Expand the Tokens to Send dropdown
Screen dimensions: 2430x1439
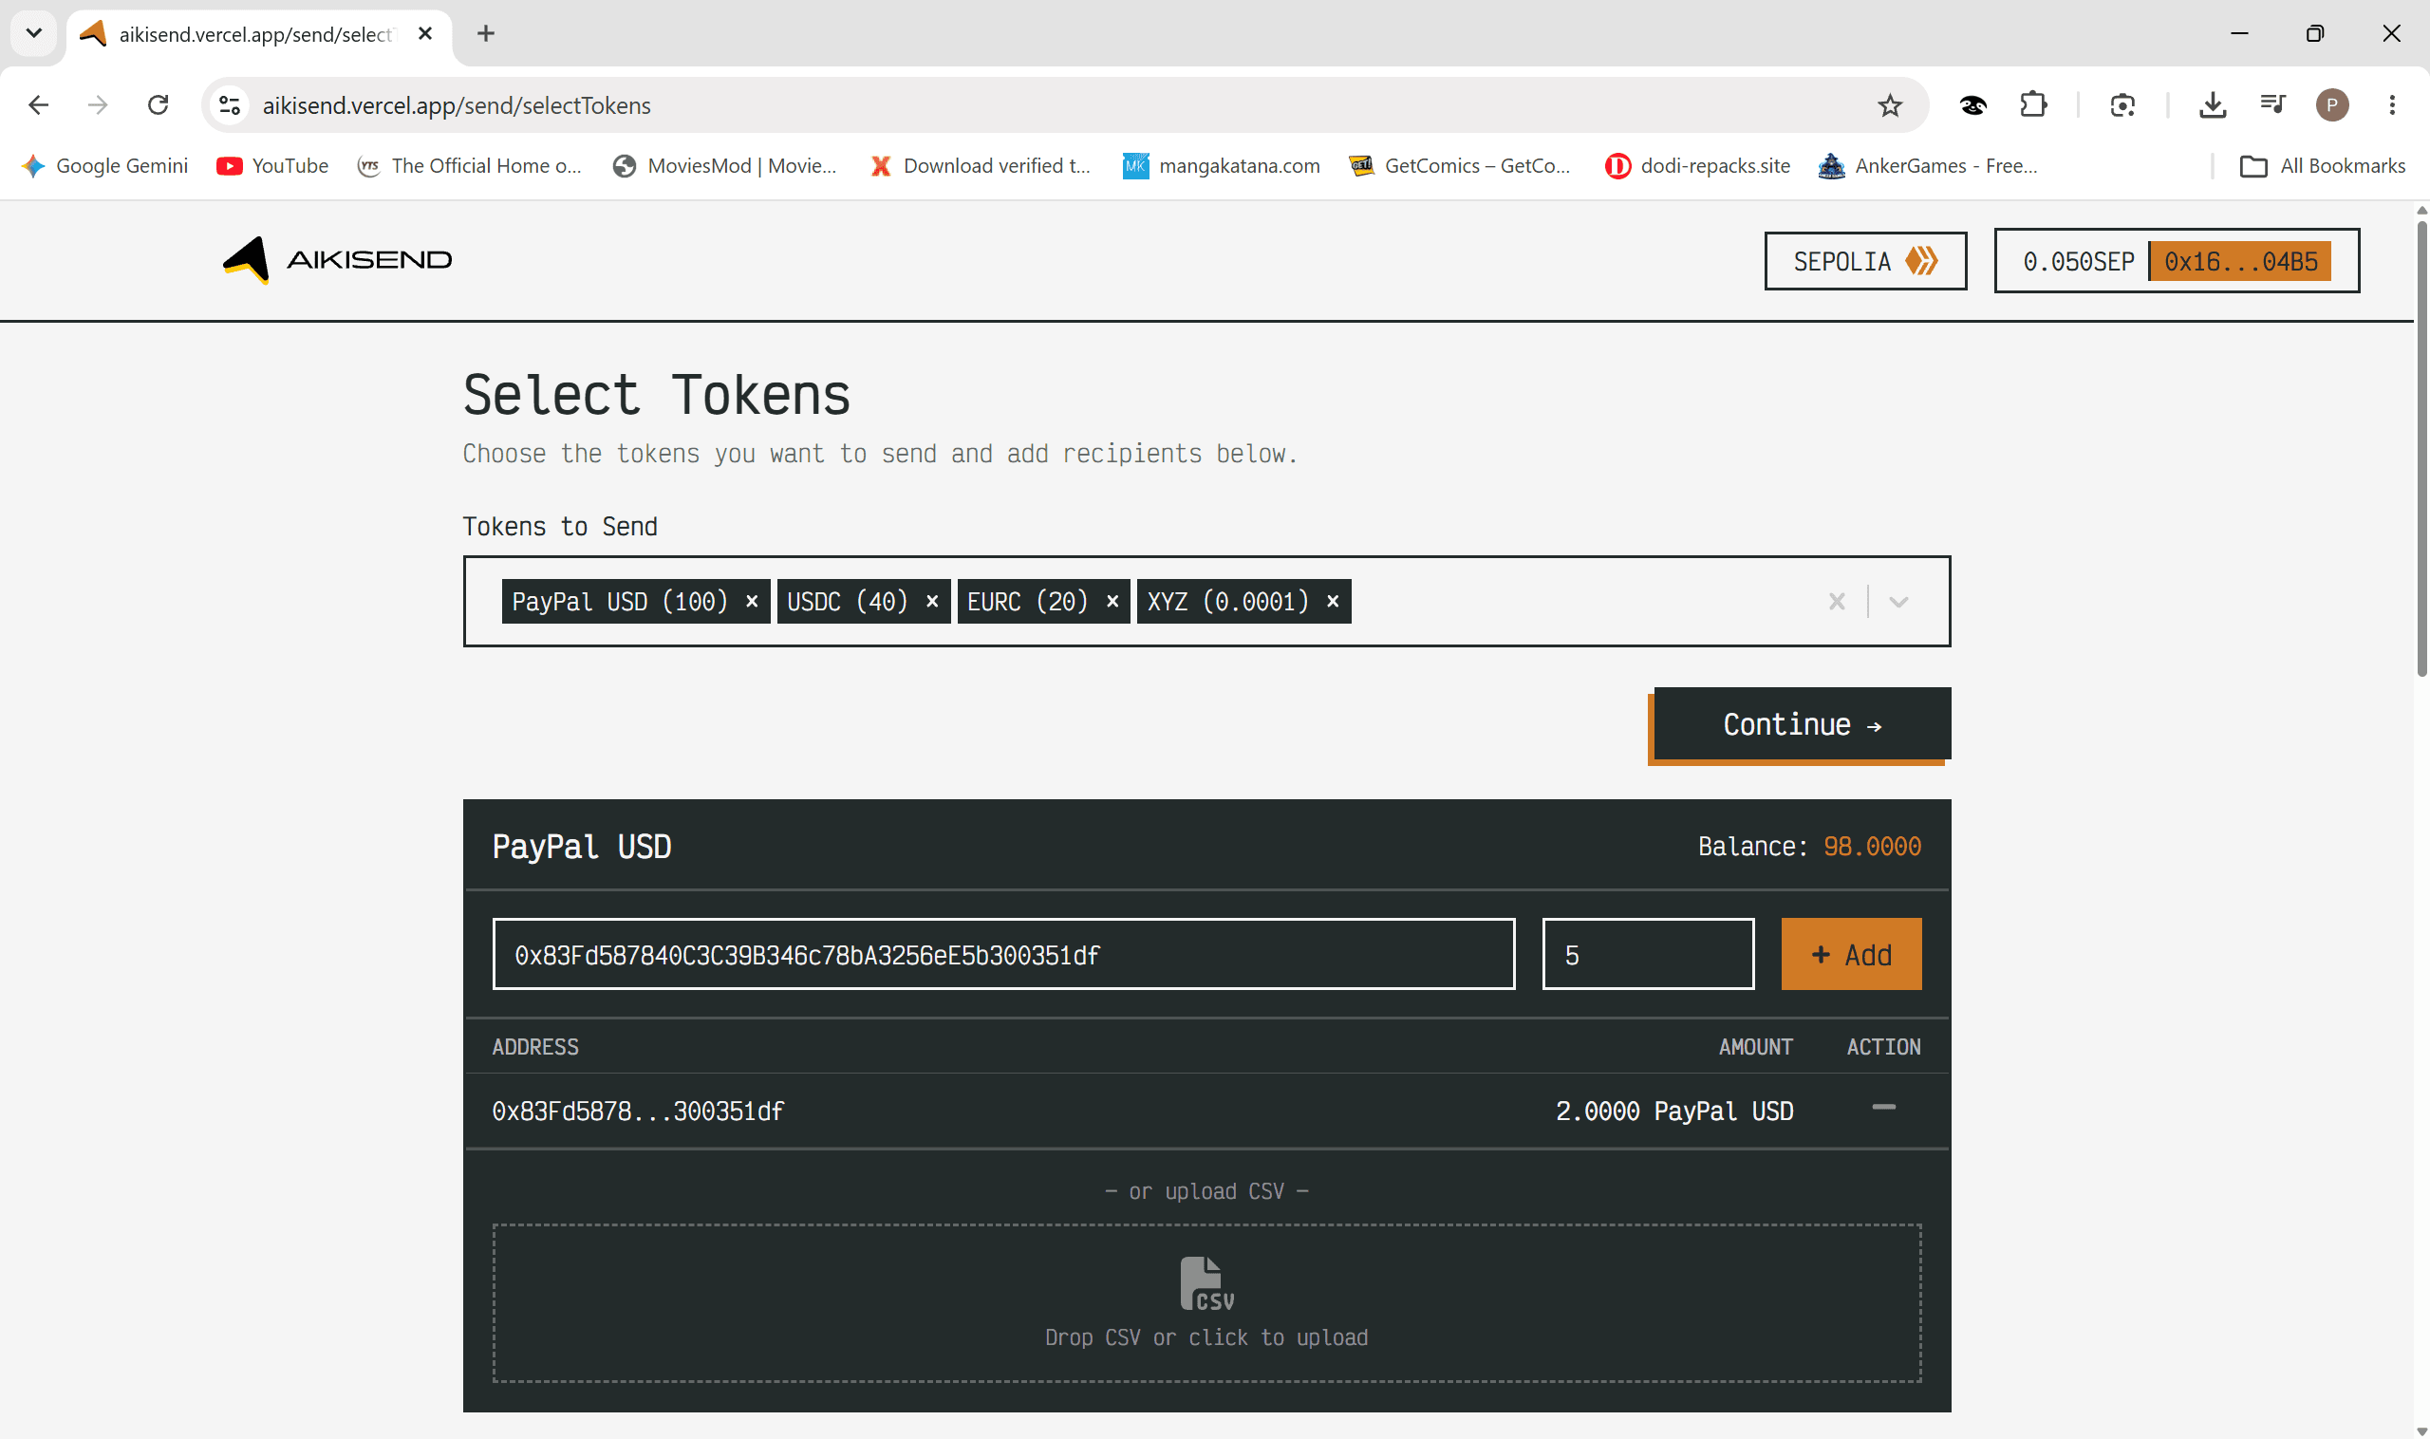tap(1898, 601)
